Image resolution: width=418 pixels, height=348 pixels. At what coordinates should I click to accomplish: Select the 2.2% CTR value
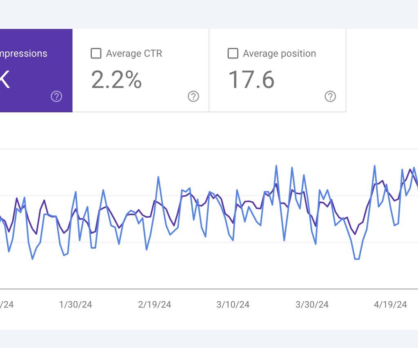click(x=116, y=79)
